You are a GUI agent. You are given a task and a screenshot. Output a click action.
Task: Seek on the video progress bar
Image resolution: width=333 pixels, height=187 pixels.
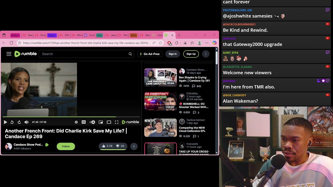pos(71,117)
